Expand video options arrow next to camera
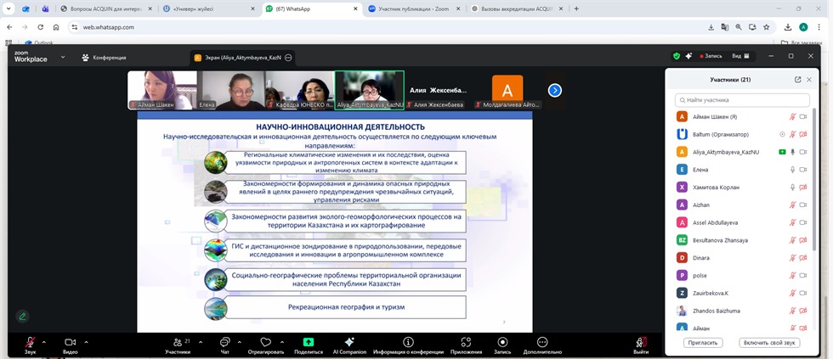 coord(86,341)
